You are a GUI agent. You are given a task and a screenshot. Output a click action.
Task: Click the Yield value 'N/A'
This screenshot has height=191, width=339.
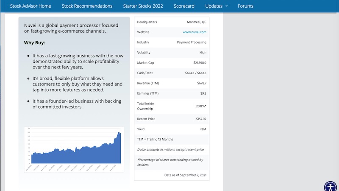click(x=203, y=129)
